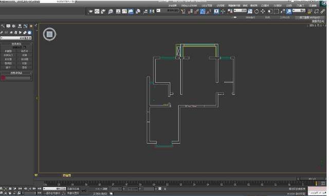
Task: Open the Layer Manager
Action: pyautogui.click(x=138, y=11)
